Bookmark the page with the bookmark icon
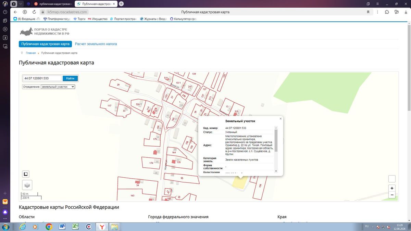 tap(368, 12)
